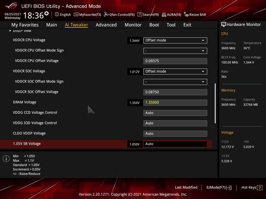Expand the DIGI+ VRM submenu
266x199 pixels.
pyautogui.click(x=22, y=31)
